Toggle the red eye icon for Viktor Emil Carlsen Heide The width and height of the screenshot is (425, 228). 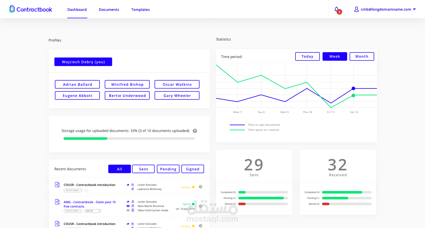pos(128,210)
